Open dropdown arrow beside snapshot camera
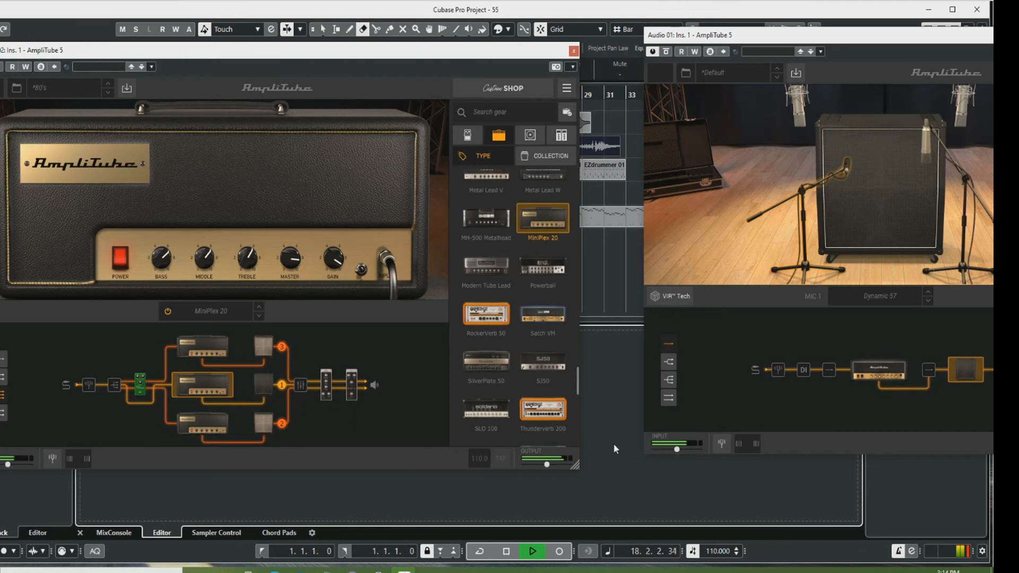The height and width of the screenshot is (573, 1019). pyautogui.click(x=572, y=67)
